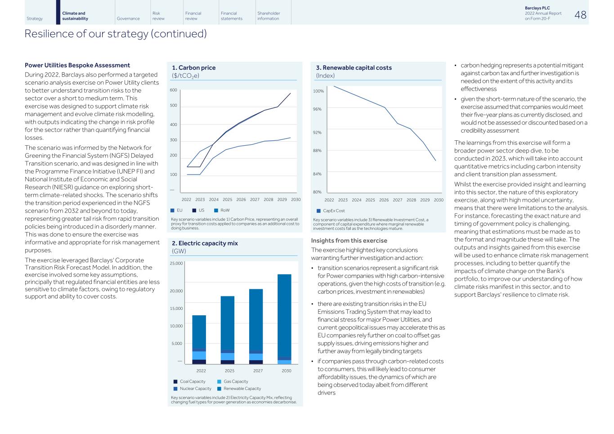614x434 pixels.
Task: Open the Risk review tab
Action: point(158,16)
